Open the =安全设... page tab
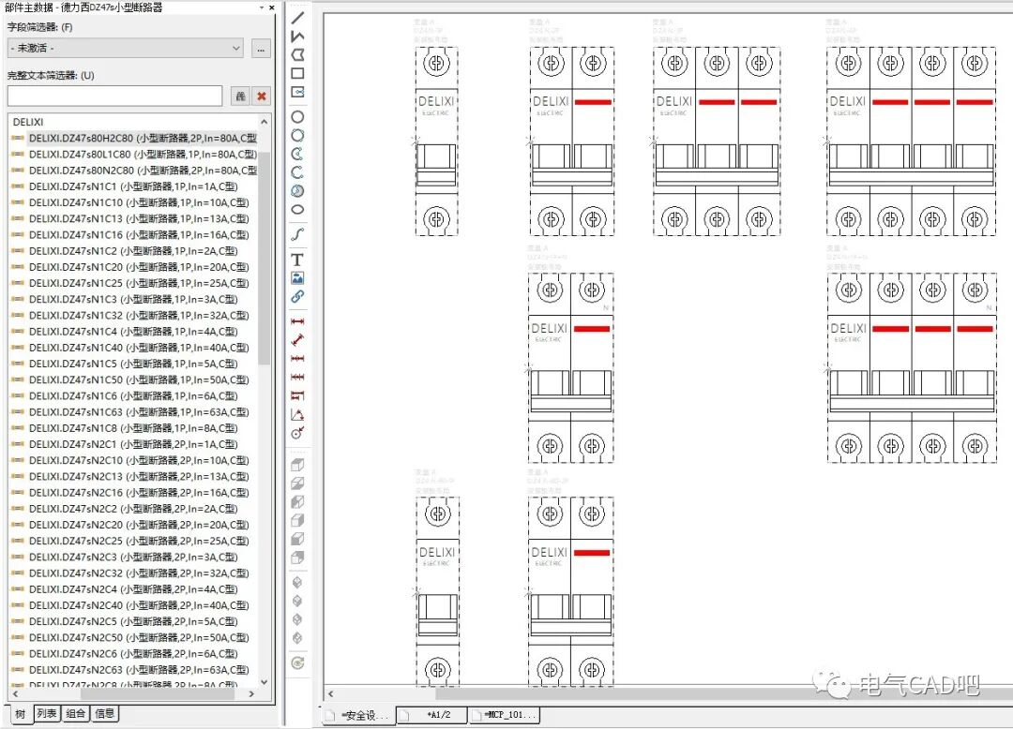The width and height of the screenshot is (1013, 729). click(x=358, y=716)
